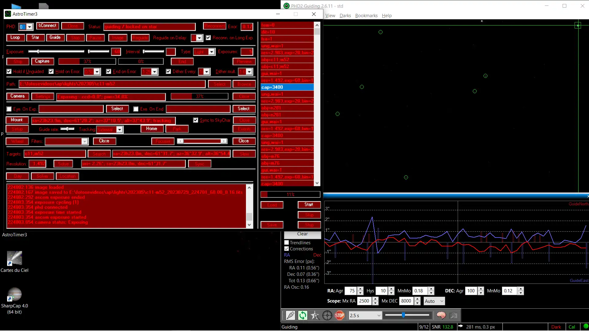The height and width of the screenshot is (331, 589).
Task: Increase Mx RA 2500 spinner
Action: (x=375, y=299)
